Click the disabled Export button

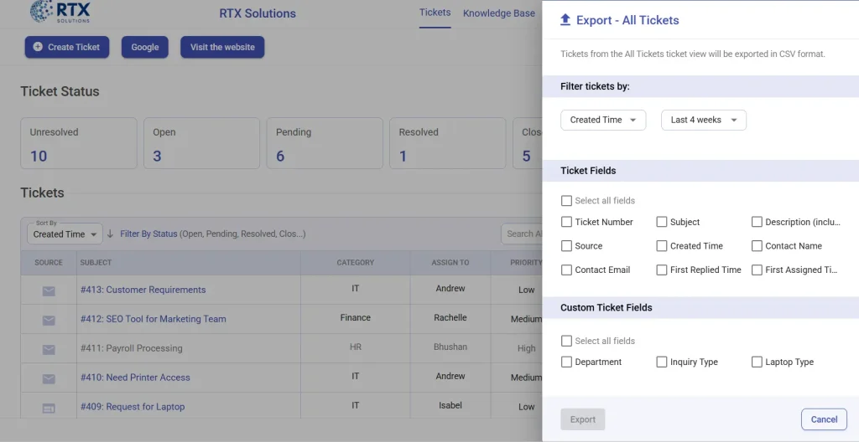[x=582, y=419]
